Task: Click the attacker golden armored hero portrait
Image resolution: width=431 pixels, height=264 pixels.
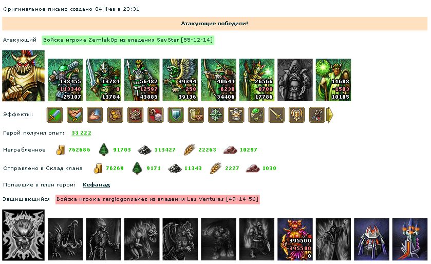Action: click(23, 76)
